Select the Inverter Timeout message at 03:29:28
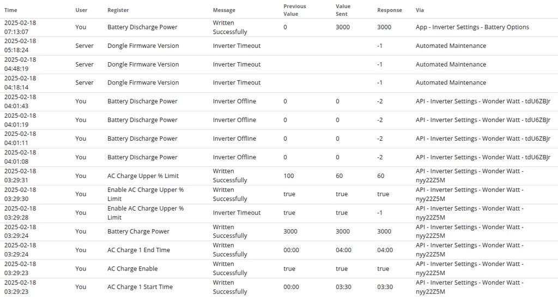 (x=236, y=213)
